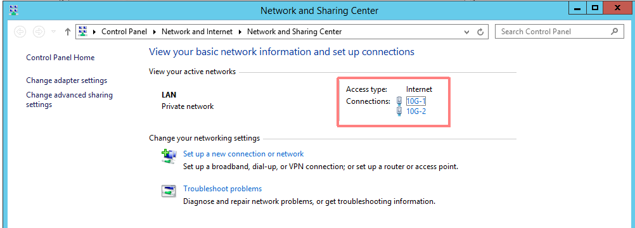Select Set up a new connection or network

click(x=243, y=154)
